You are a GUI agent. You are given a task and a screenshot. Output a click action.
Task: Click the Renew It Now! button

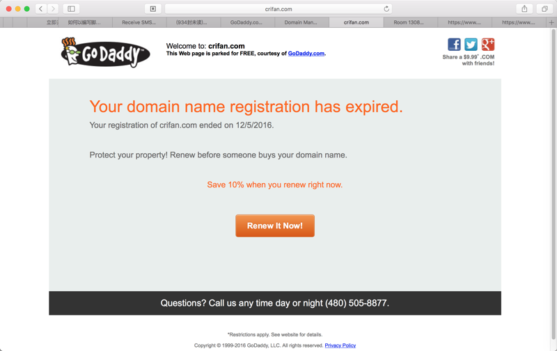[275, 226]
